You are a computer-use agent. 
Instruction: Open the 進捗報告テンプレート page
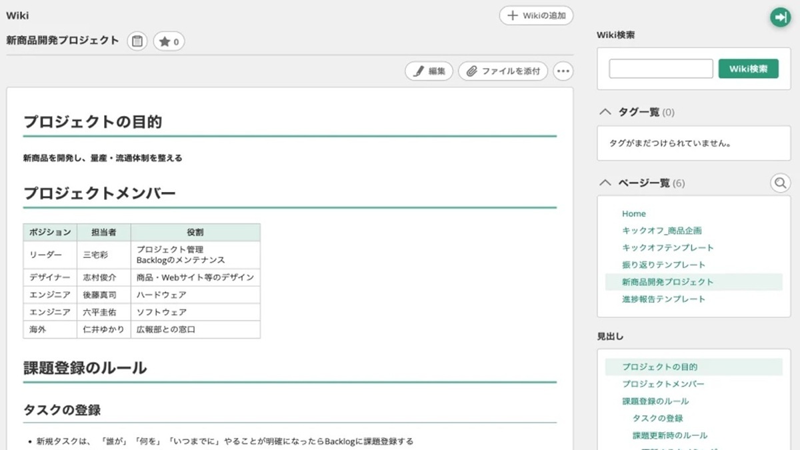[x=663, y=299]
